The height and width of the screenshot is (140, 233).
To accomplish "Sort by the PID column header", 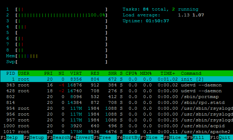I will point(11,73).
